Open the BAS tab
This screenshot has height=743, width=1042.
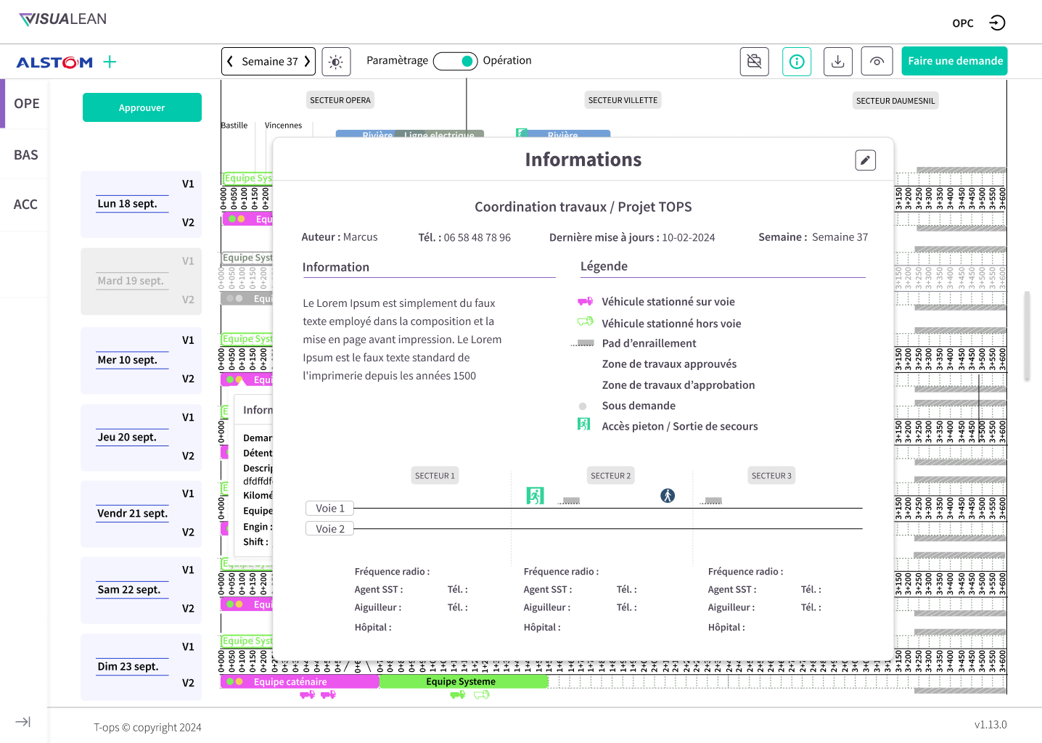(26, 155)
